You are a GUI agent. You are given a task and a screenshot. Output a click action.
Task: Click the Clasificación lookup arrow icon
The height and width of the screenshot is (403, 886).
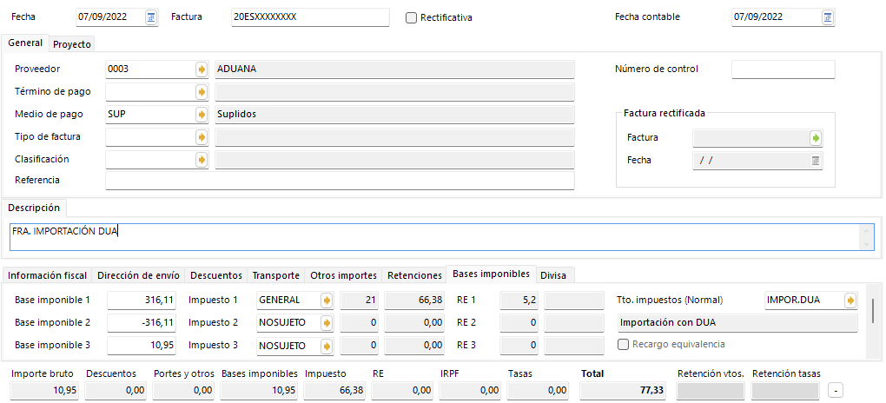click(x=202, y=160)
